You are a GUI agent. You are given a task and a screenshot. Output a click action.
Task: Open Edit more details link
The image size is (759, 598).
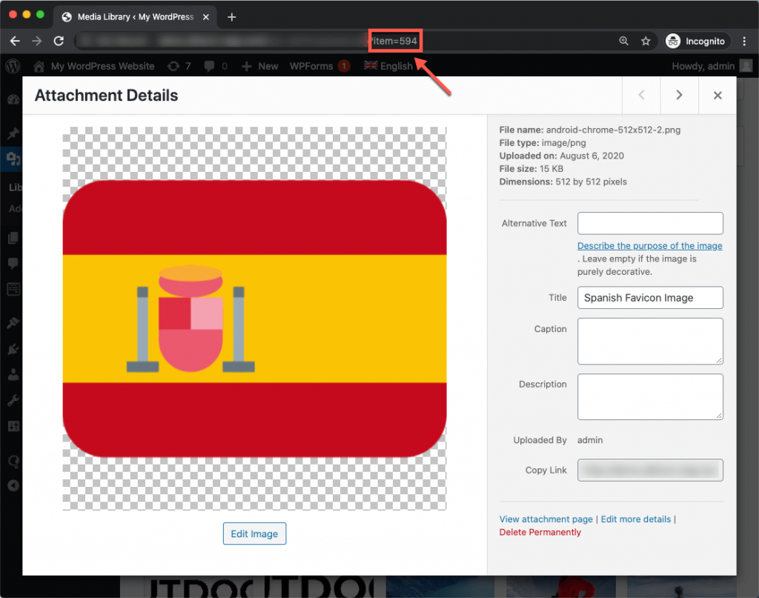(635, 519)
